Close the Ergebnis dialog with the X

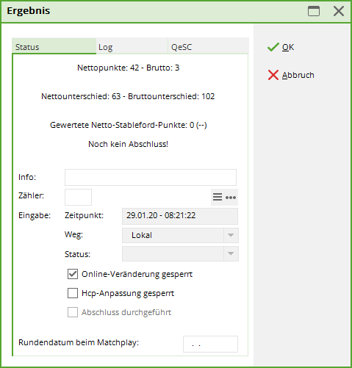click(339, 11)
